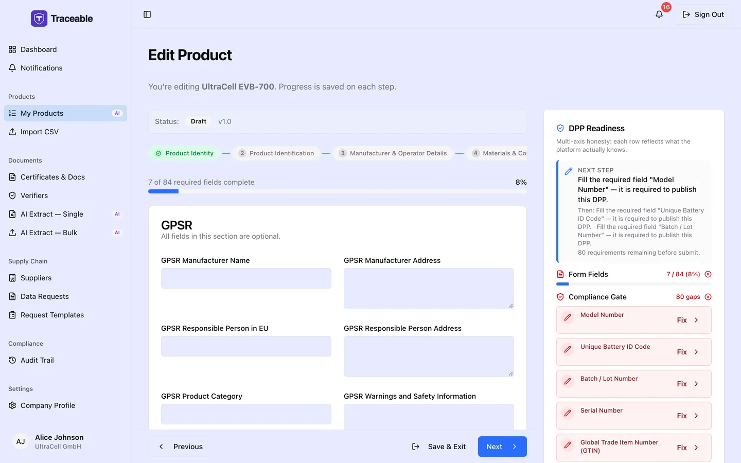Focus GPSR Warnings and Safety Information textarea

click(x=429, y=417)
